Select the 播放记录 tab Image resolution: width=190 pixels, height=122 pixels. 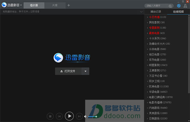click(156, 12)
